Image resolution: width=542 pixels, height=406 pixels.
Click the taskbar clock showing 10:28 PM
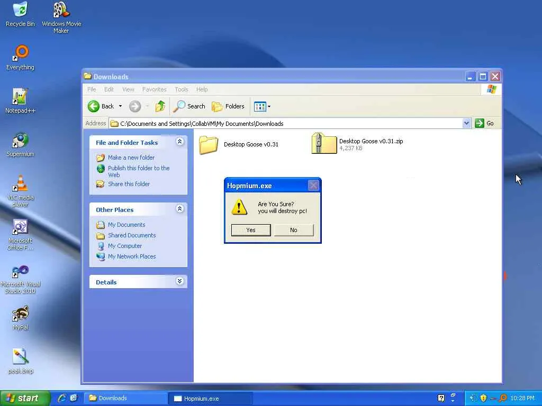pyautogui.click(x=522, y=398)
